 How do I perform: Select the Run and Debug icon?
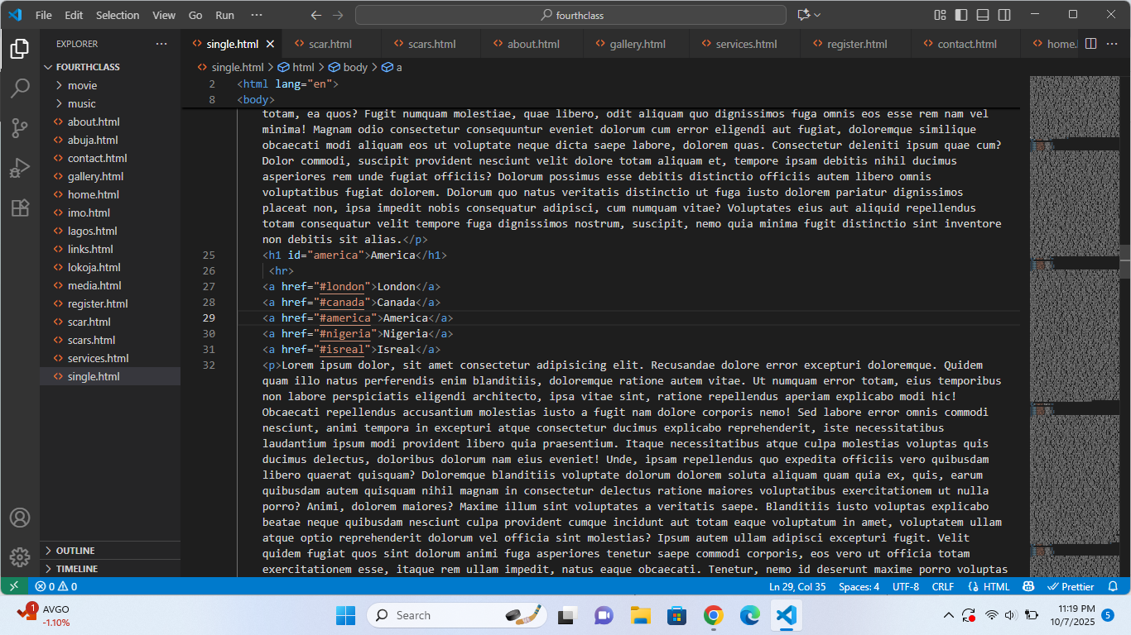click(20, 168)
